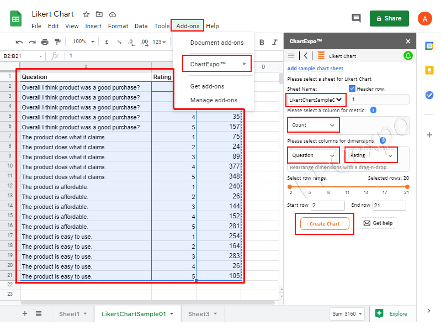Go back in ChartExpo panel
This screenshot has height=330, width=441.
pyautogui.click(x=306, y=56)
